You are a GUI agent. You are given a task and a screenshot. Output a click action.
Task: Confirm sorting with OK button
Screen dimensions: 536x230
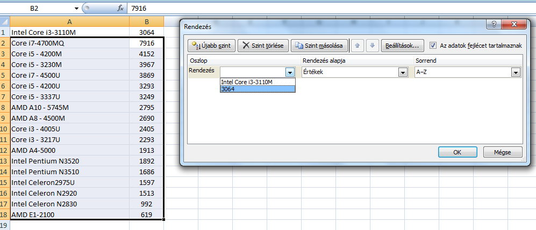(x=458, y=152)
